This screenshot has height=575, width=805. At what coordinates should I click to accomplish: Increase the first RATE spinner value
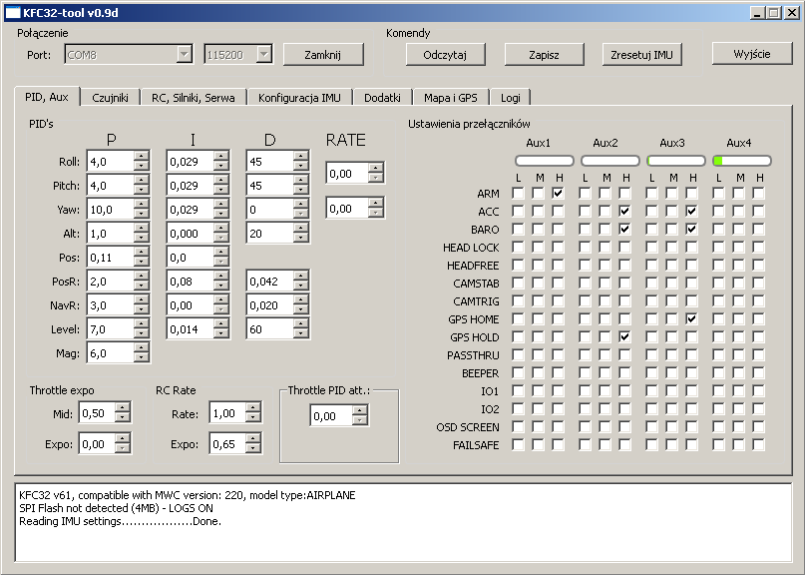[375, 169]
